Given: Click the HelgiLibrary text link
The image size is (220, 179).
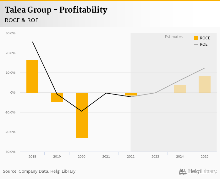Looking at the screenshot, I should pos(202,172).
